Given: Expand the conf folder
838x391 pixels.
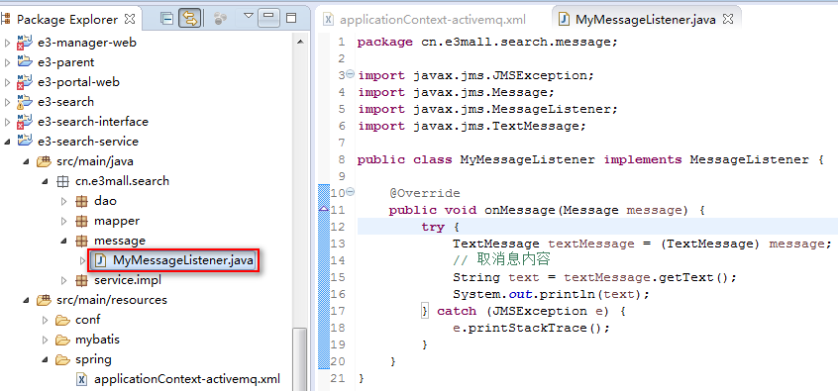Looking at the screenshot, I should tap(46, 320).
